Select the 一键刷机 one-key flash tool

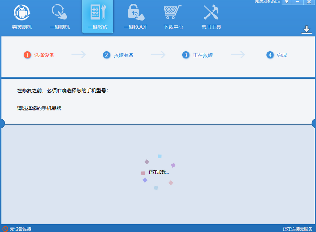tap(60, 16)
